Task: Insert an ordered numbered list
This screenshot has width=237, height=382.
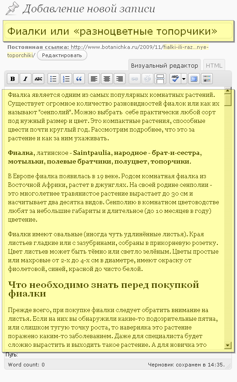Action: 66,79
